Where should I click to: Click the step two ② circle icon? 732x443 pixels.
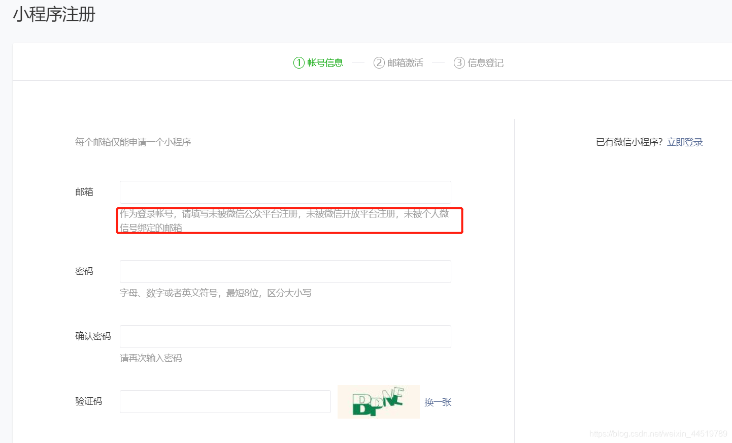point(378,62)
